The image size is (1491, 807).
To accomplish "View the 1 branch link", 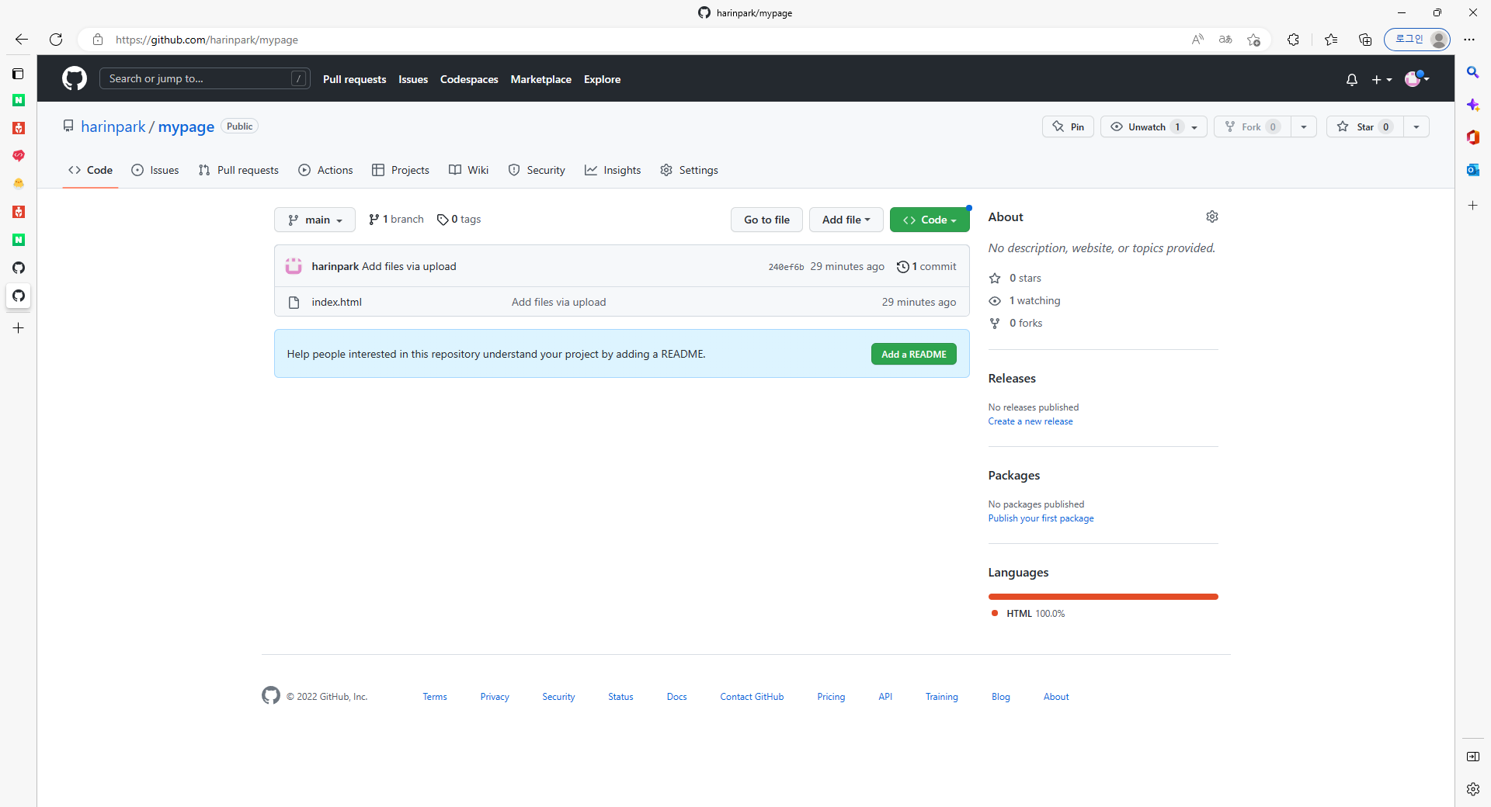I will pyautogui.click(x=396, y=220).
